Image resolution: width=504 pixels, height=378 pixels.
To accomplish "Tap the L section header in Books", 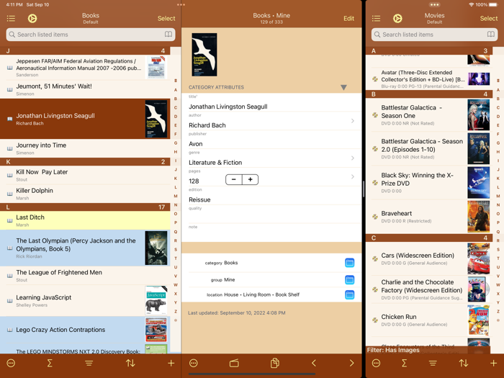I will click(85, 207).
